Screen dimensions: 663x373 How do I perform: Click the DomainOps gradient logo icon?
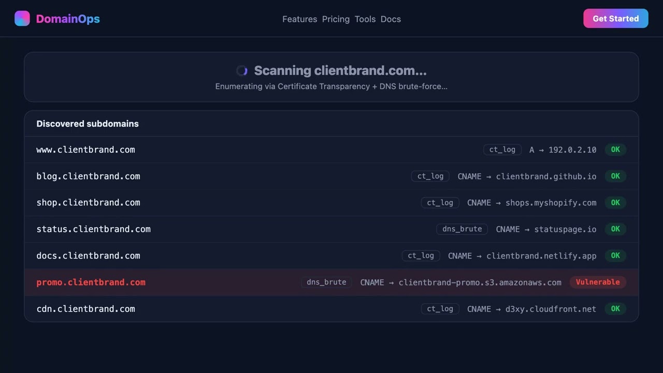(x=22, y=19)
